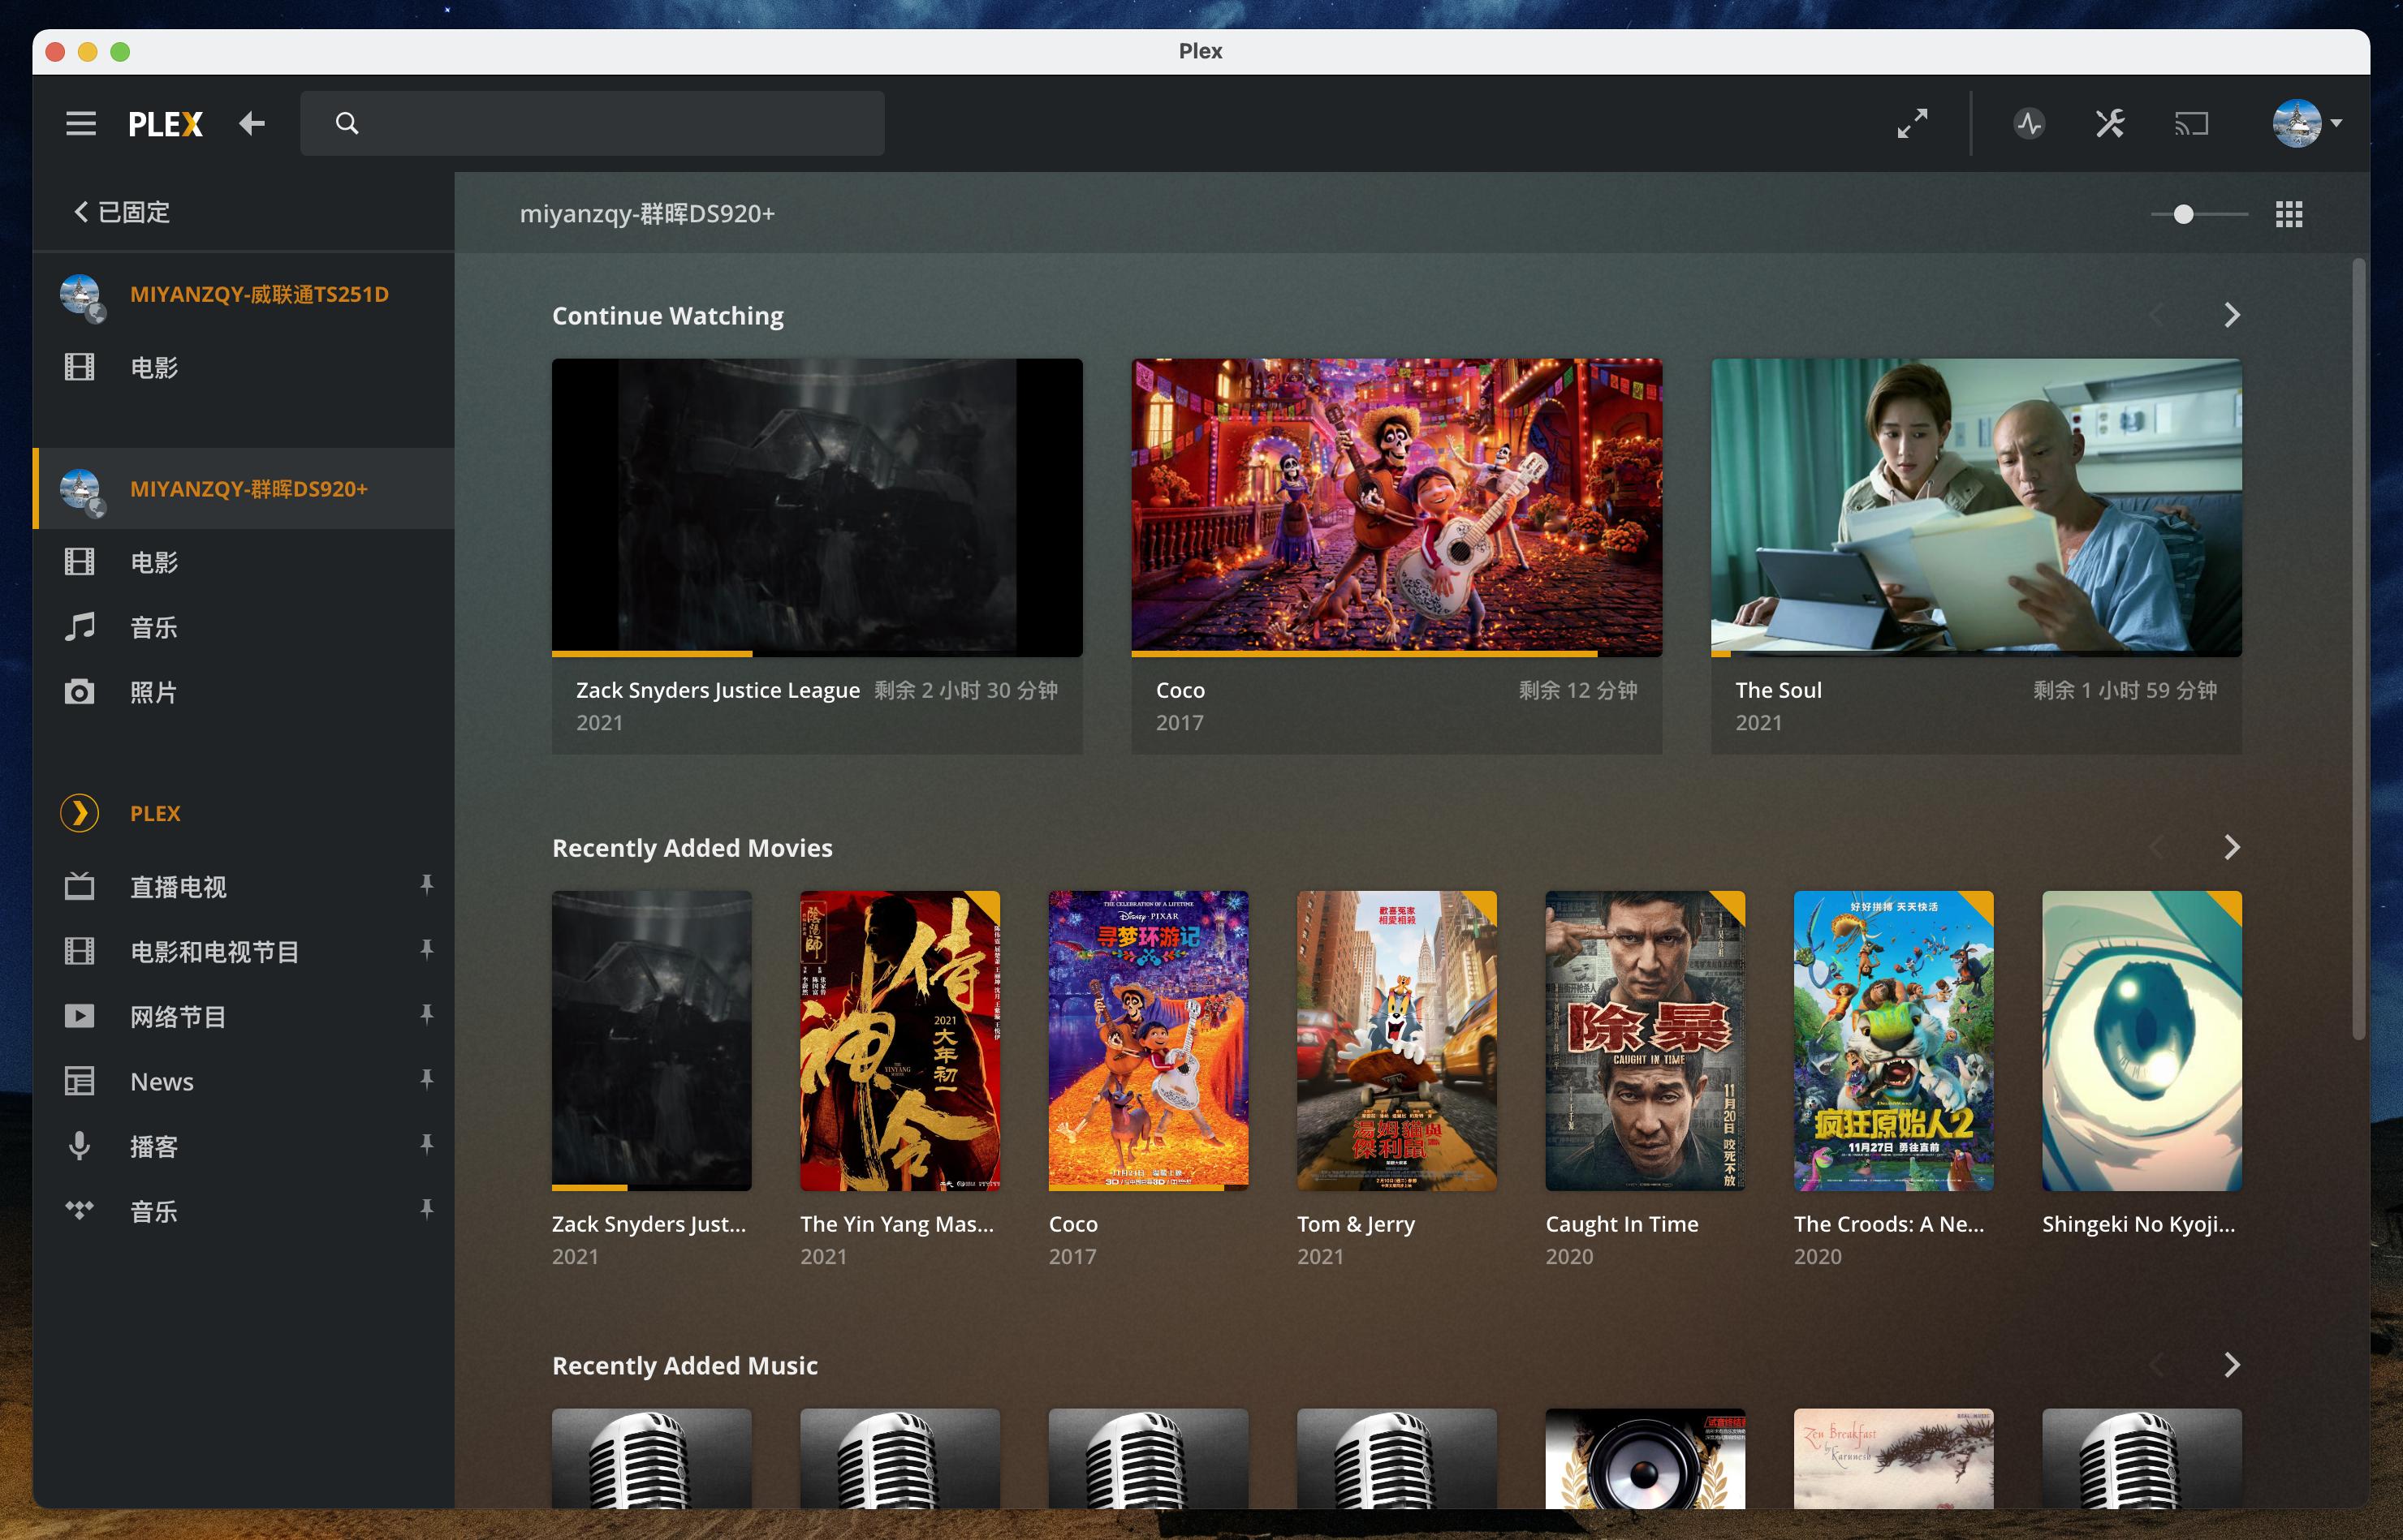This screenshot has width=2403, height=1540.
Task: Adjust the thumbnail size slider
Action: tap(2184, 214)
